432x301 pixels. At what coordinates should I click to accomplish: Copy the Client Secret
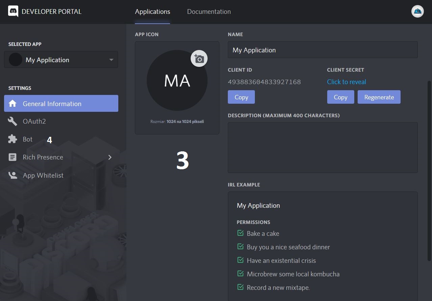[x=340, y=97]
